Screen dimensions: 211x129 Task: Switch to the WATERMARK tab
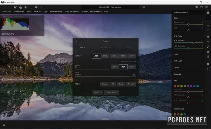click(105, 47)
